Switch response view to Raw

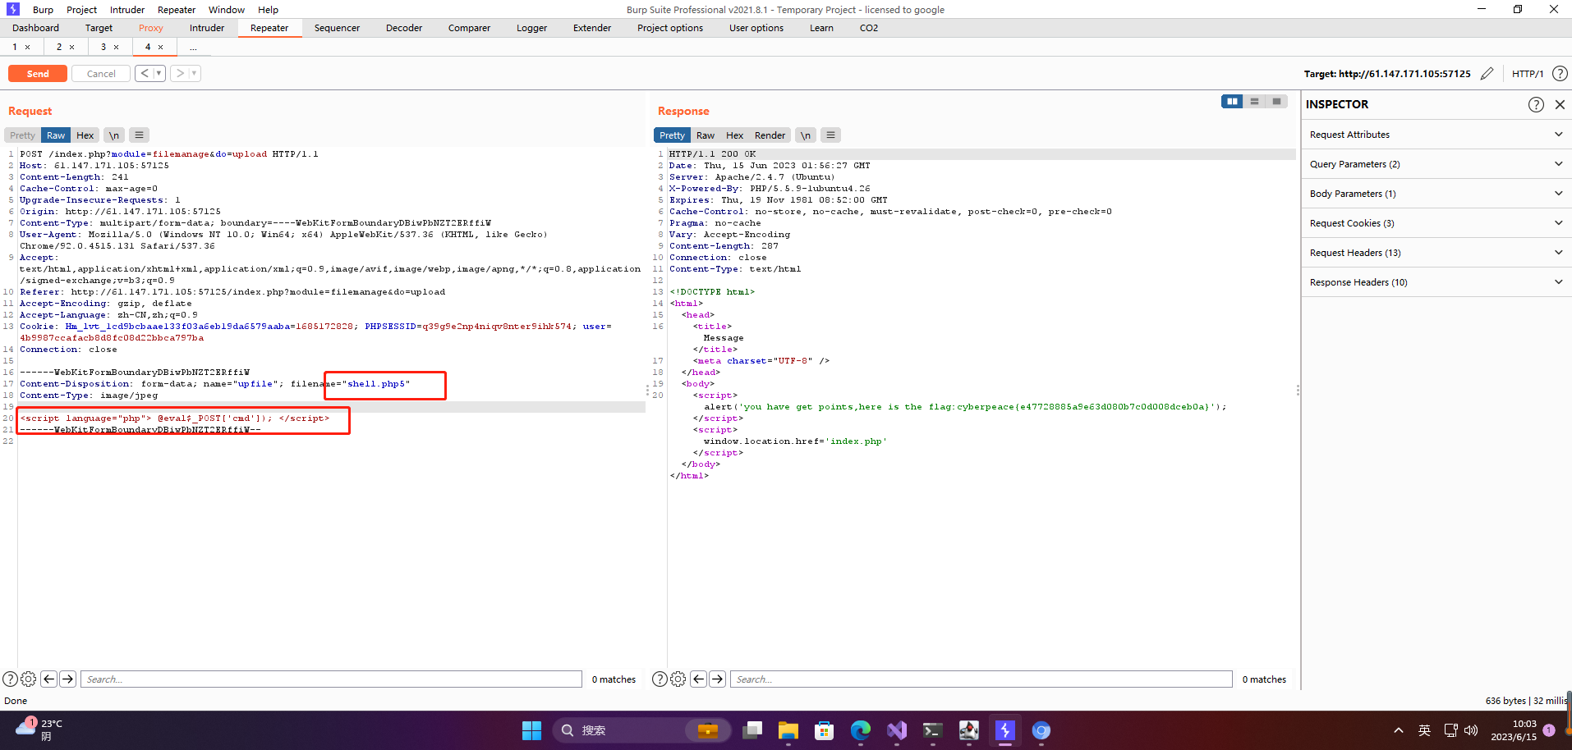tap(706, 135)
